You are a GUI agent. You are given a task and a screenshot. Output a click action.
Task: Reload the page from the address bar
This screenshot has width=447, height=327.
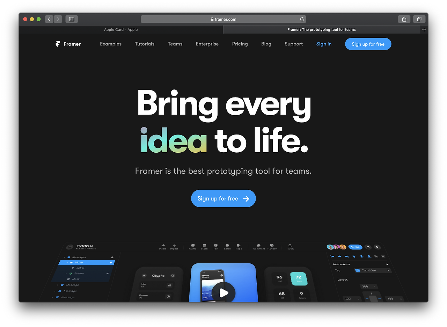point(302,19)
